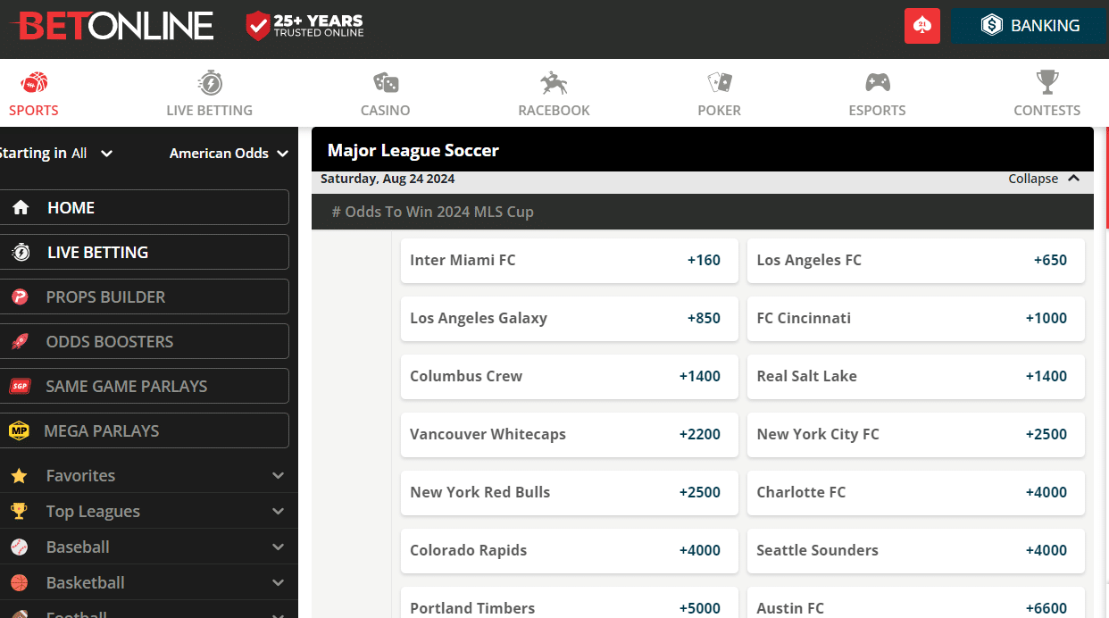Image resolution: width=1109 pixels, height=618 pixels.
Task: Click the Props Builder P icon
Action: tap(20, 296)
